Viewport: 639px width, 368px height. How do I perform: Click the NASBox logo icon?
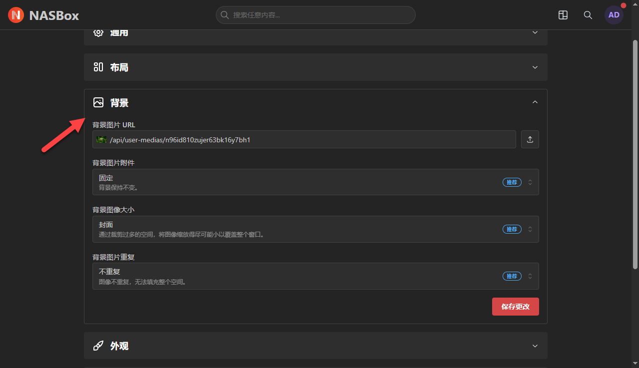point(16,15)
